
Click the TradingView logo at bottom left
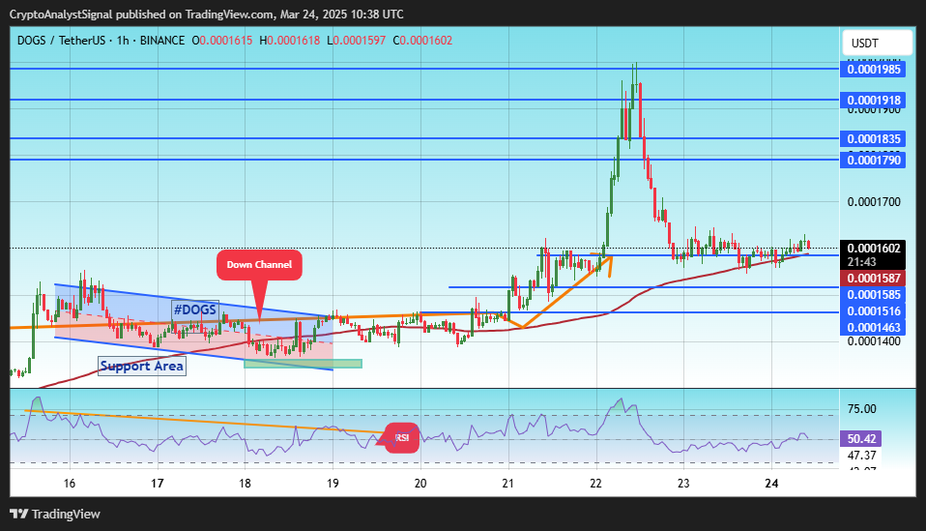click(55, 514)
